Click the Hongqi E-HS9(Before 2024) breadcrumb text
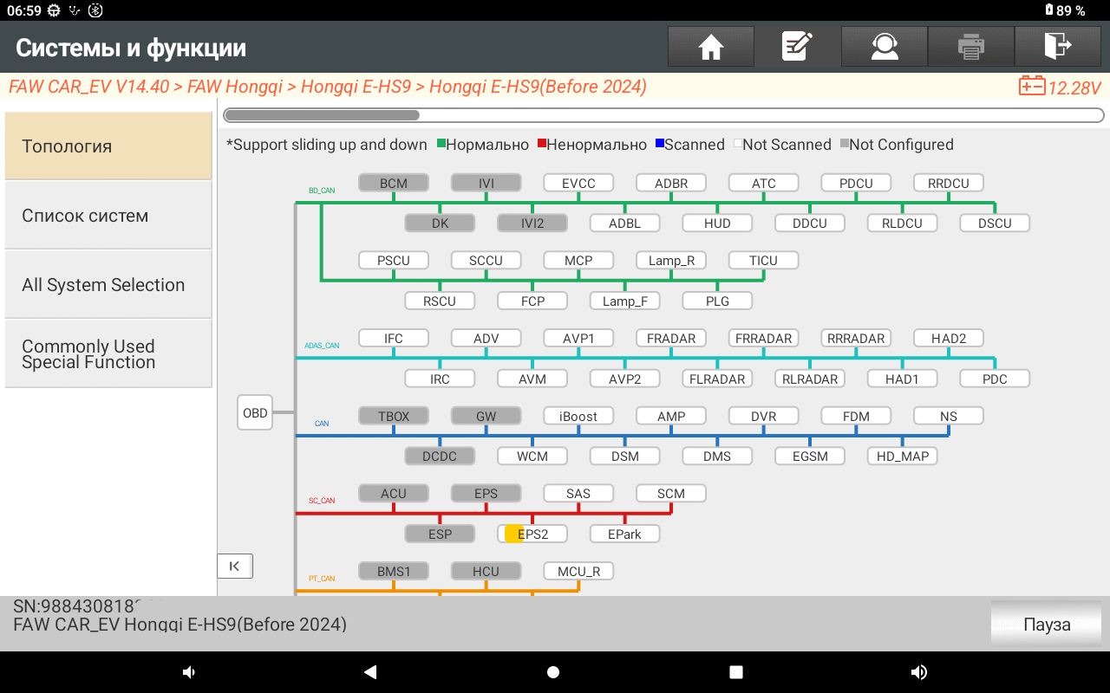Viewport: 1110px width, 693px height. 538,87
